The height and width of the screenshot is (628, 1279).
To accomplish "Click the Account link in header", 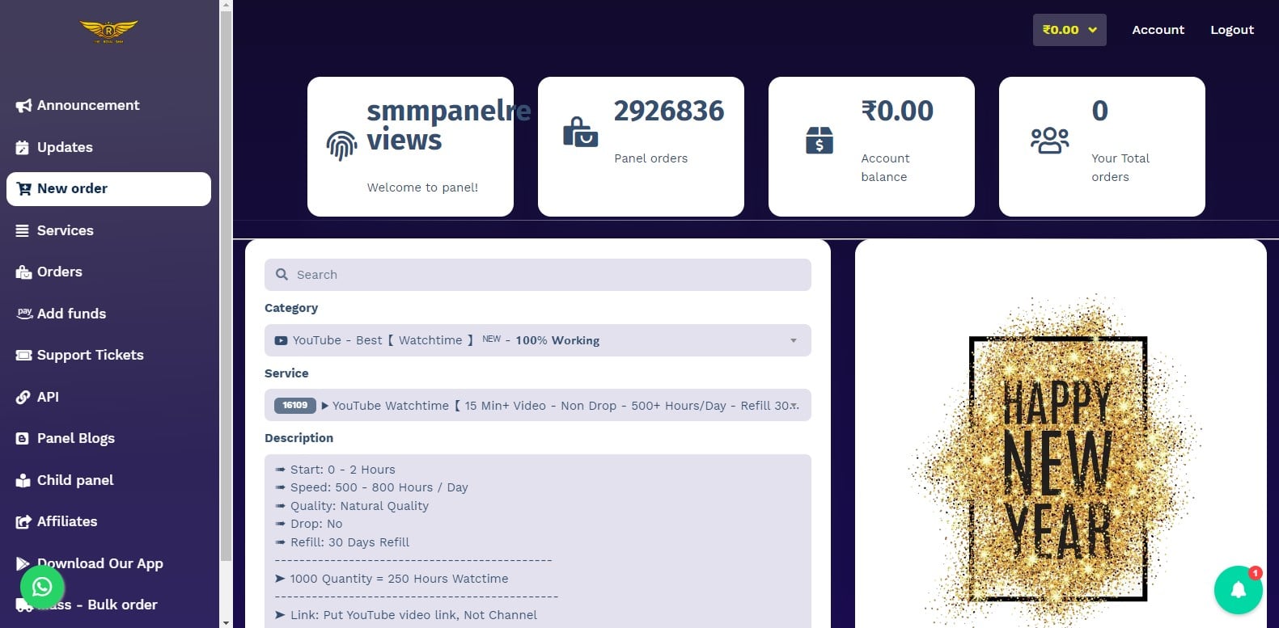I will 1158,30.
